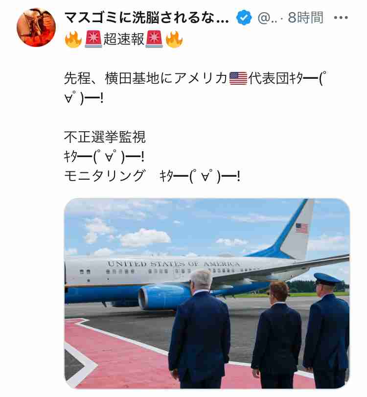Screen dimensions: 367x397
Task: Click the モニタリング text line
Action: (x=152, y=176)
